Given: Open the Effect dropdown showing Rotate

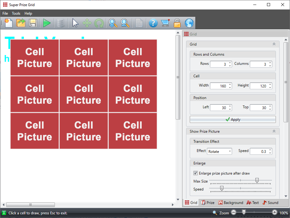Looking at the screenshot, I should [219, 151].
